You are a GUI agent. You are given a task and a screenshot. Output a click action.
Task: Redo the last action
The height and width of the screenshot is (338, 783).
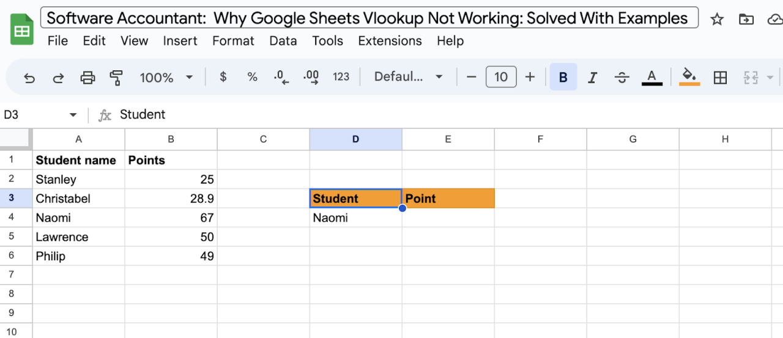pos(59,78)
